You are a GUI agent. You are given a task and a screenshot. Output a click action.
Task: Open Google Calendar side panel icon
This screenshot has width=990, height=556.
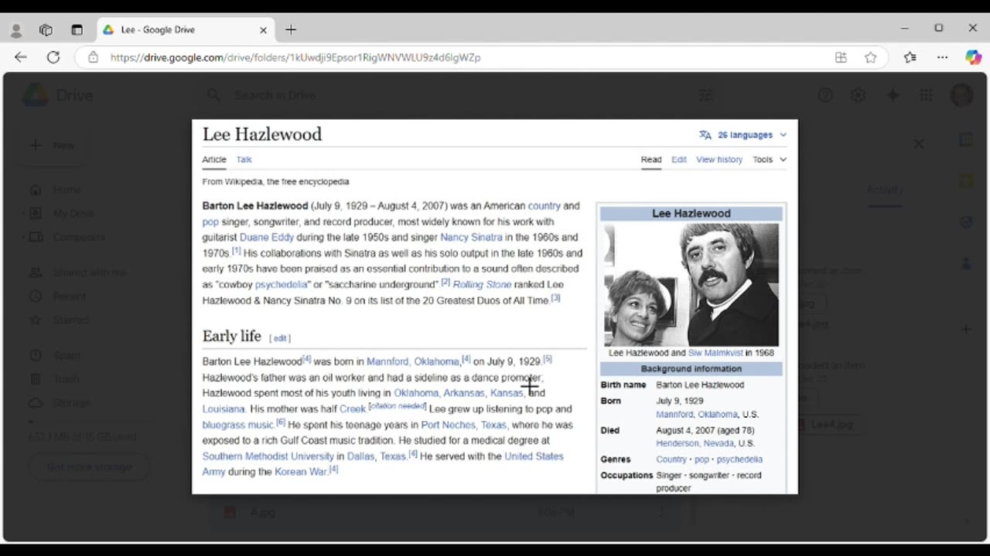tap(966, 140)
